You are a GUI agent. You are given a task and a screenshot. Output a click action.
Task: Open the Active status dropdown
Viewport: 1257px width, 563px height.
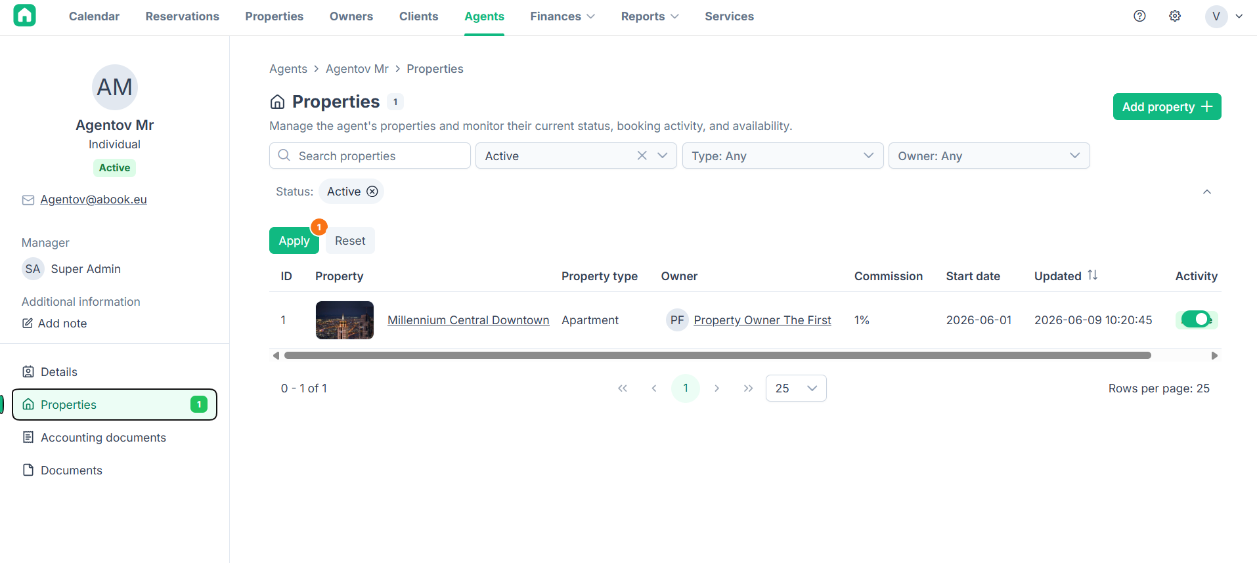[662, 156]
